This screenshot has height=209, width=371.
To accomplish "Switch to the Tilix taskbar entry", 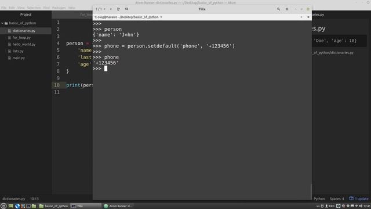I will point(86,206).
